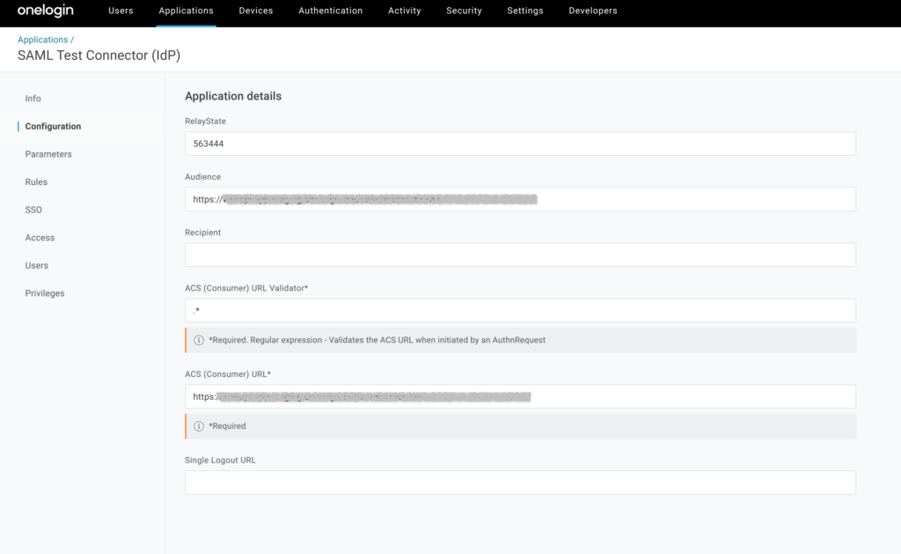
Task: Click the RelayState field label
Action: (x=205, y=122)
